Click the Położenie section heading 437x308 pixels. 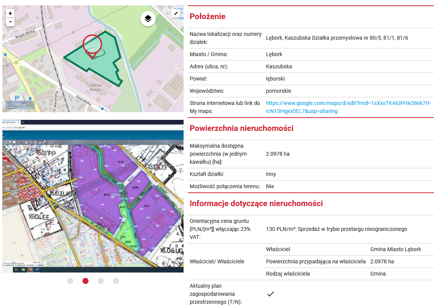coord(208,16)
